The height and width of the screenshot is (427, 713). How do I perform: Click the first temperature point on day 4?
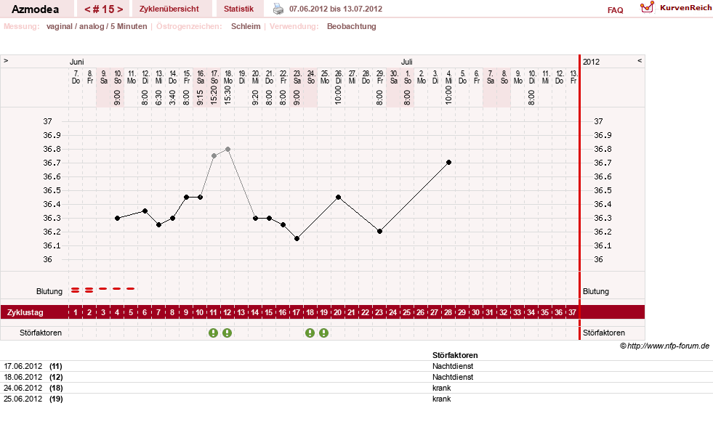tap(117, 218)
